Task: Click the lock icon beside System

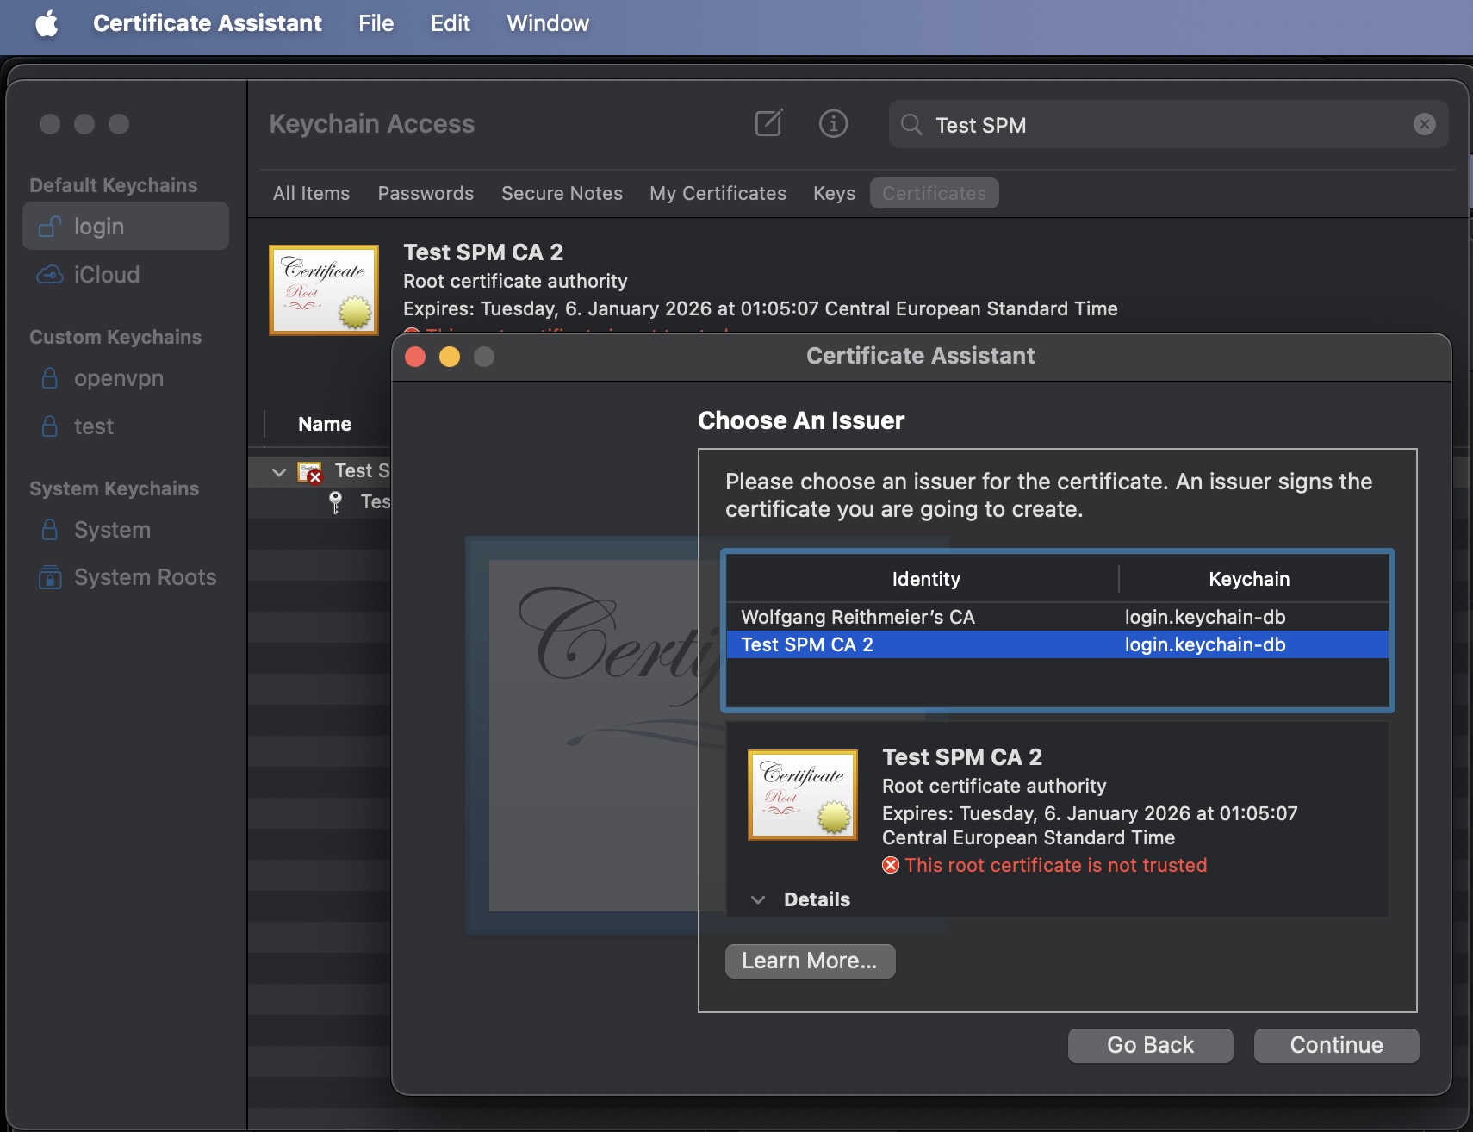Action: pos(50,530)
